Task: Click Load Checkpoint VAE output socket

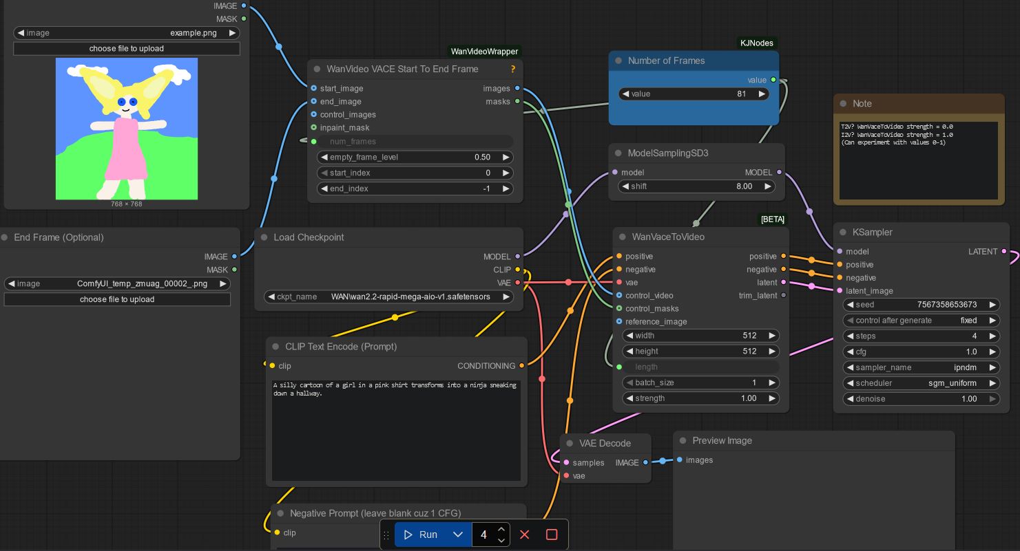Action: tap(518, 283)
